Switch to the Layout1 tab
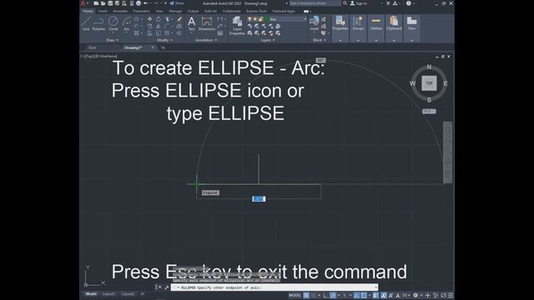 pyautogui.click(x=108, y=294)
